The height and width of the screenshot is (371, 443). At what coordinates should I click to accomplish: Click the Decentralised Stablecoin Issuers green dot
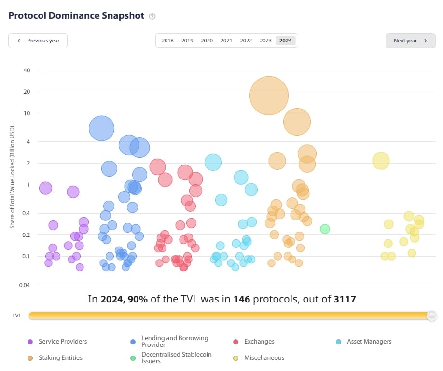pyautogui.click(x=133, y=358)
